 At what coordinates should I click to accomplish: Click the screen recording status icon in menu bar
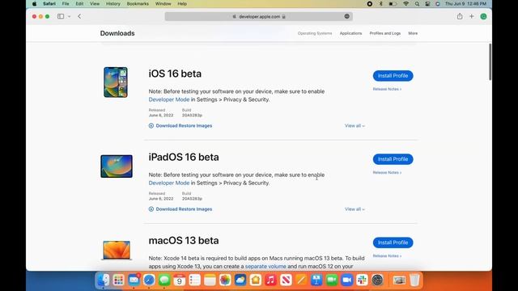pos(370,3)
